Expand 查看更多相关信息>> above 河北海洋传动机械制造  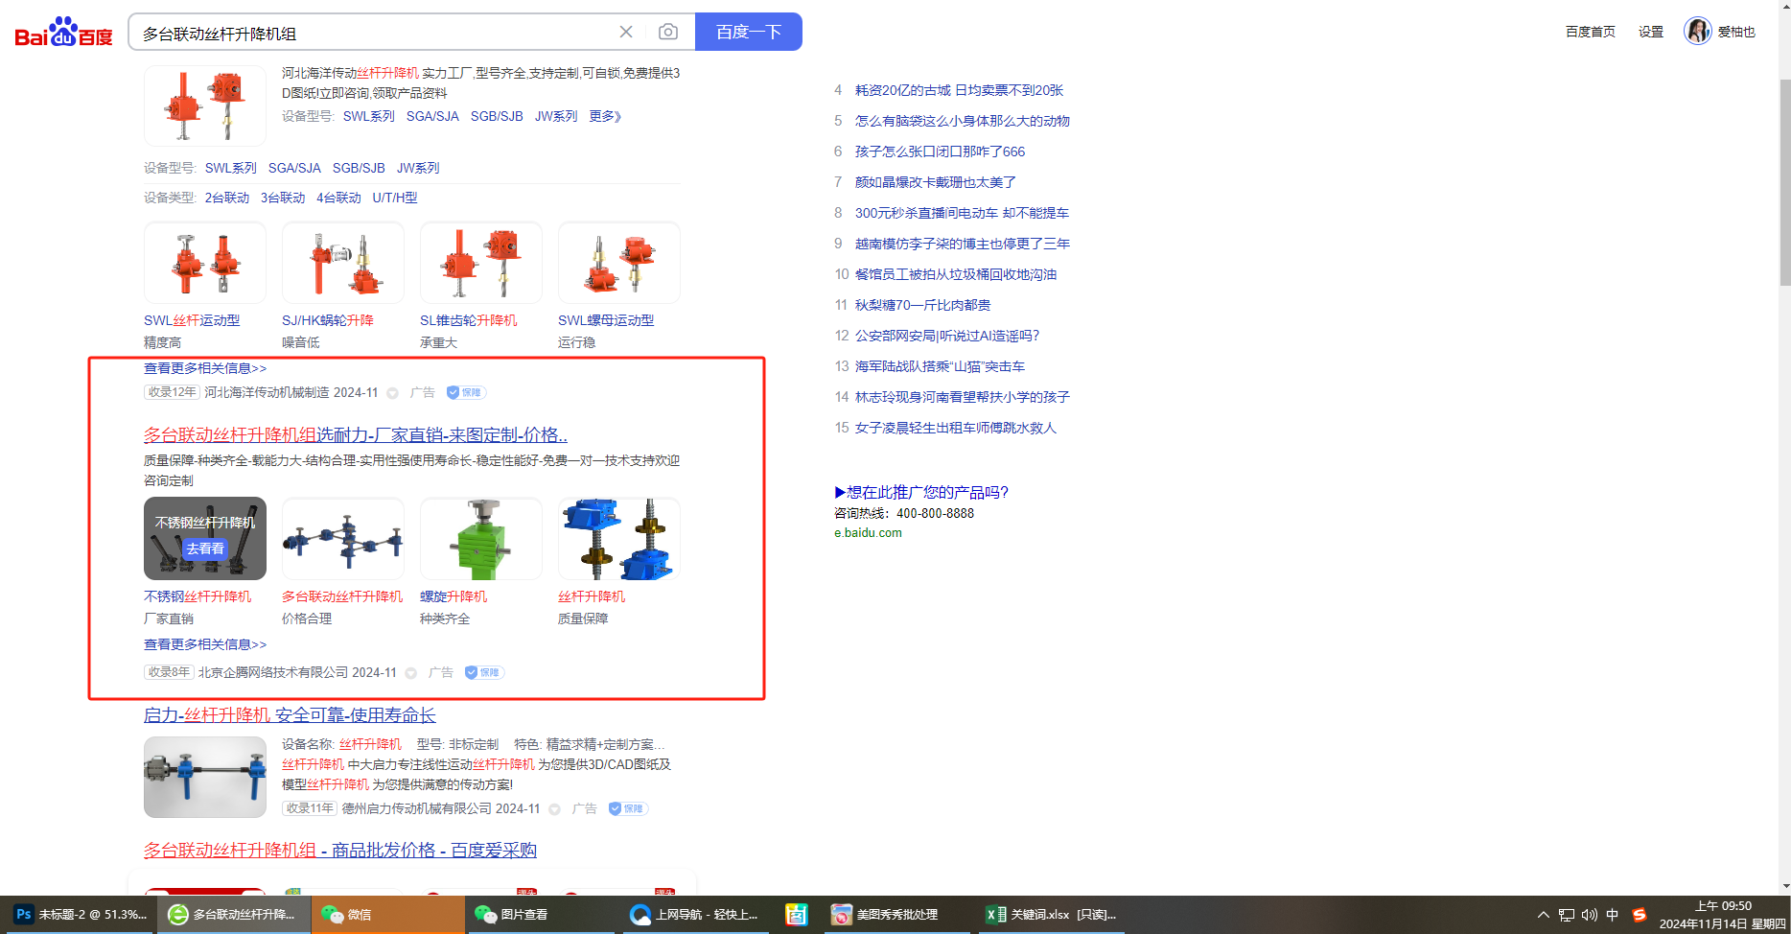[x=205, y=368]
